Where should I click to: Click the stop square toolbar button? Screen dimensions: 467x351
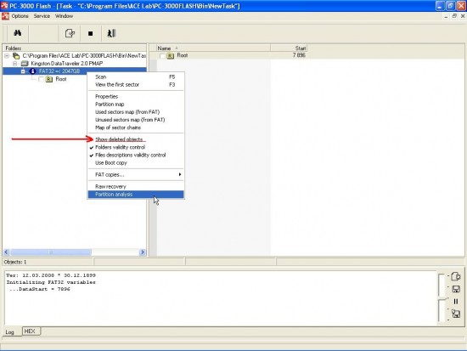click(91, 33)
